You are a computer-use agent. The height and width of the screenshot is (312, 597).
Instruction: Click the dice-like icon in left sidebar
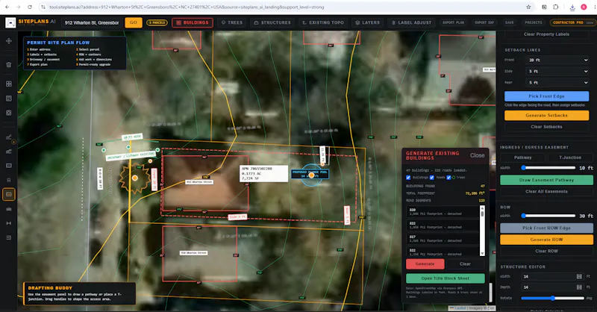(9, 113)
